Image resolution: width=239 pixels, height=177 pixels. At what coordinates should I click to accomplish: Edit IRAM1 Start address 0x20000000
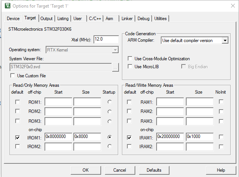click(x=170, y=137)
